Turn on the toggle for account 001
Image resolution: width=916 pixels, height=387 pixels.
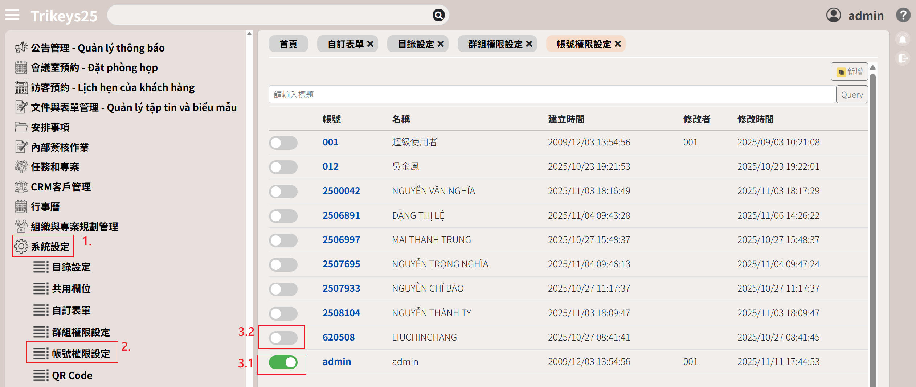point(283,143)
